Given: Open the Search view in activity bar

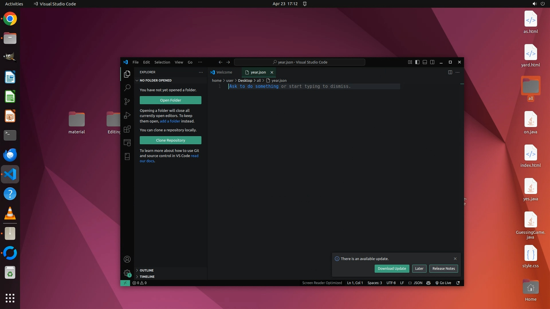Looking at the screenshot, I should point(127,88).
